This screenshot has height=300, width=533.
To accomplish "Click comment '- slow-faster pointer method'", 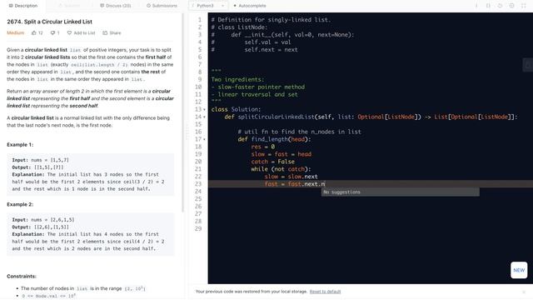I will click(x=257, y=87).
